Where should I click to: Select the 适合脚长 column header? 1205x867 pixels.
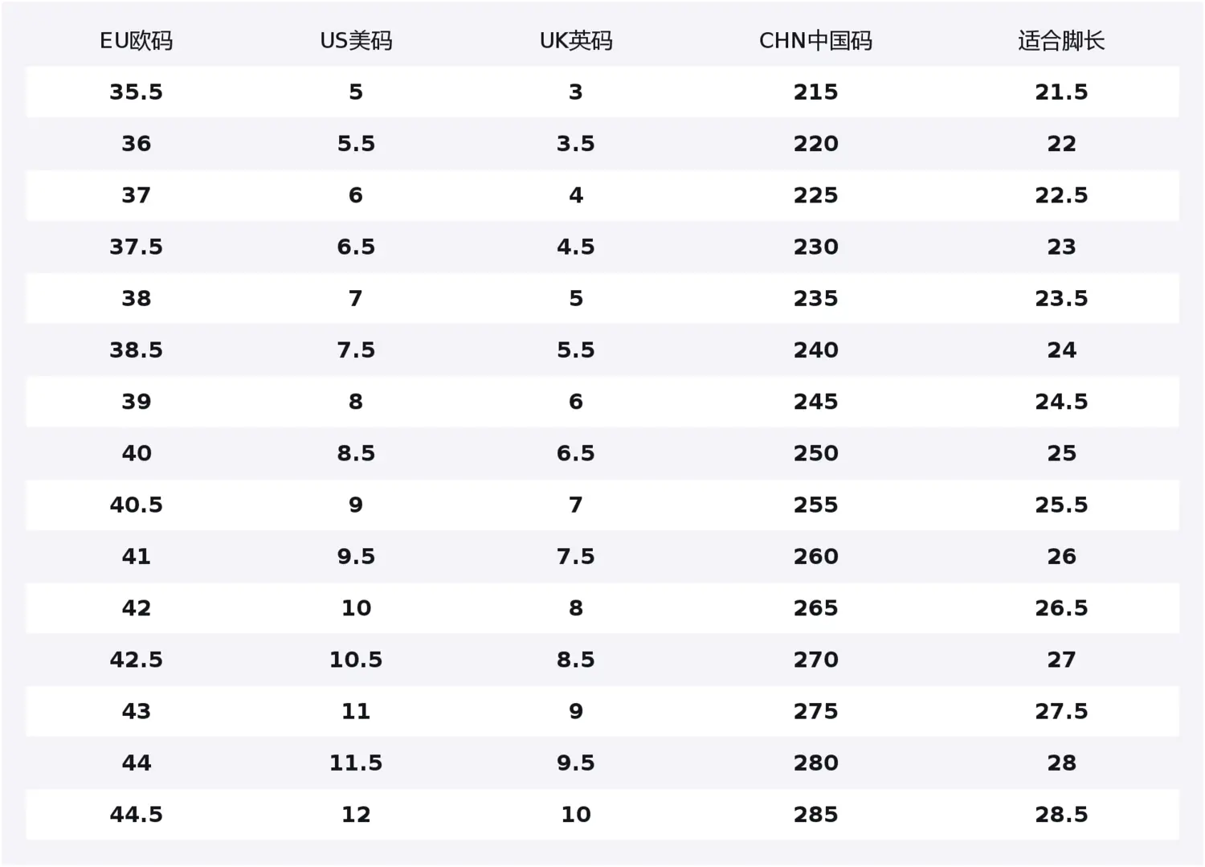(x=1061, y=41)
